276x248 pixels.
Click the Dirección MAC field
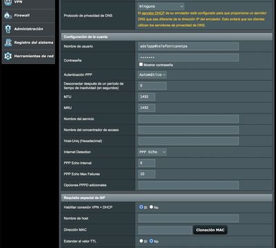point(165,230)
